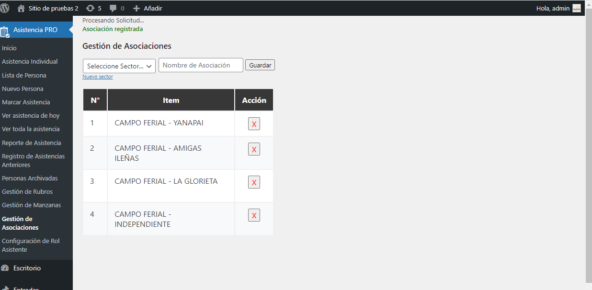
Task: Open the Nuevo sector link
Action: click(98, 76)
